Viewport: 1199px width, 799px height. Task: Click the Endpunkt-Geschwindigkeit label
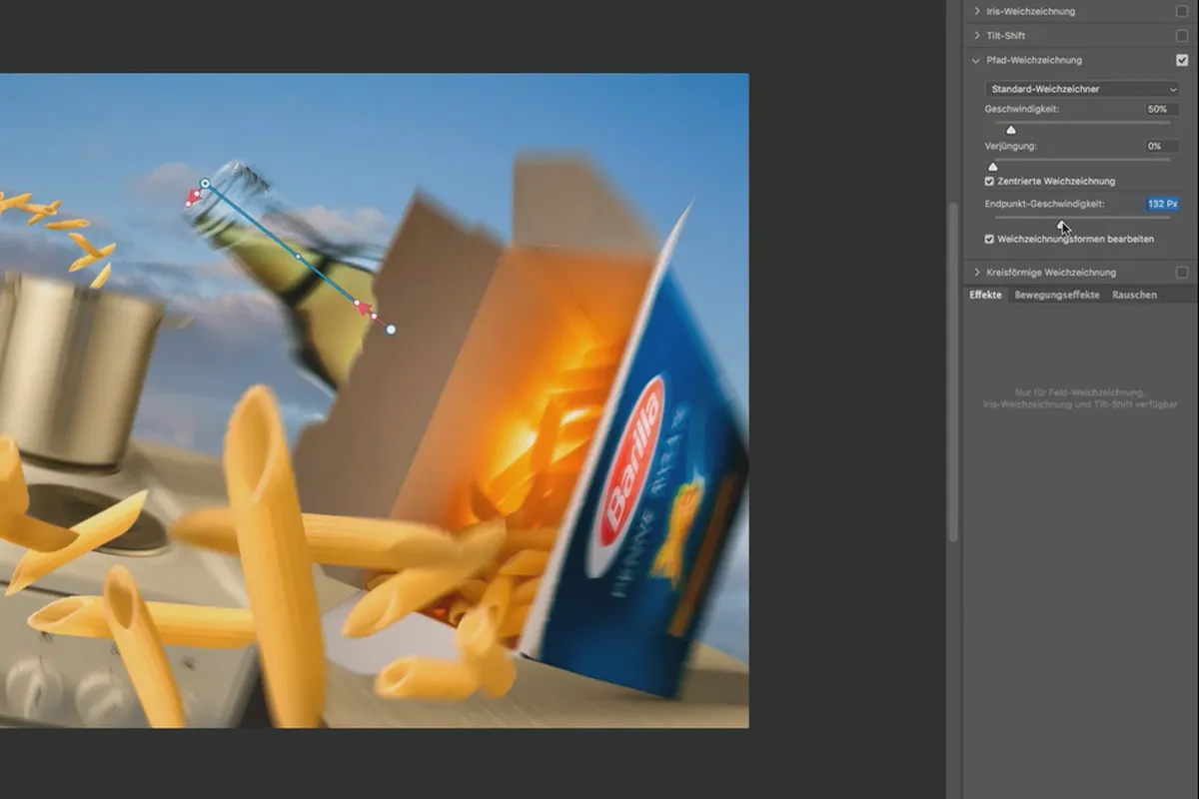tap(1044, 204)
